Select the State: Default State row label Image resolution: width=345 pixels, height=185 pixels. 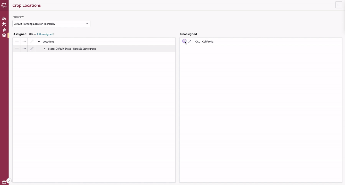coord(72,49)
